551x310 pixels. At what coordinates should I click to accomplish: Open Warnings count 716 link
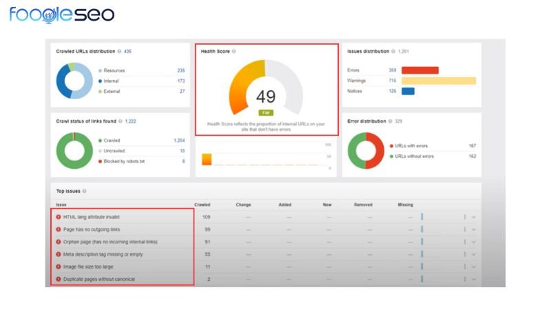tap(393, 81)
